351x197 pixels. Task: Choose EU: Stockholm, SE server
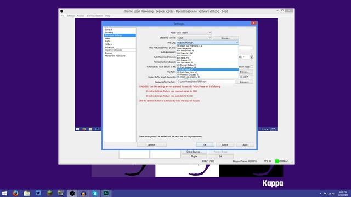tap(208, 62)
